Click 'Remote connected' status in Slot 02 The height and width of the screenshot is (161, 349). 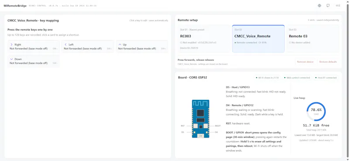[246, 43]
